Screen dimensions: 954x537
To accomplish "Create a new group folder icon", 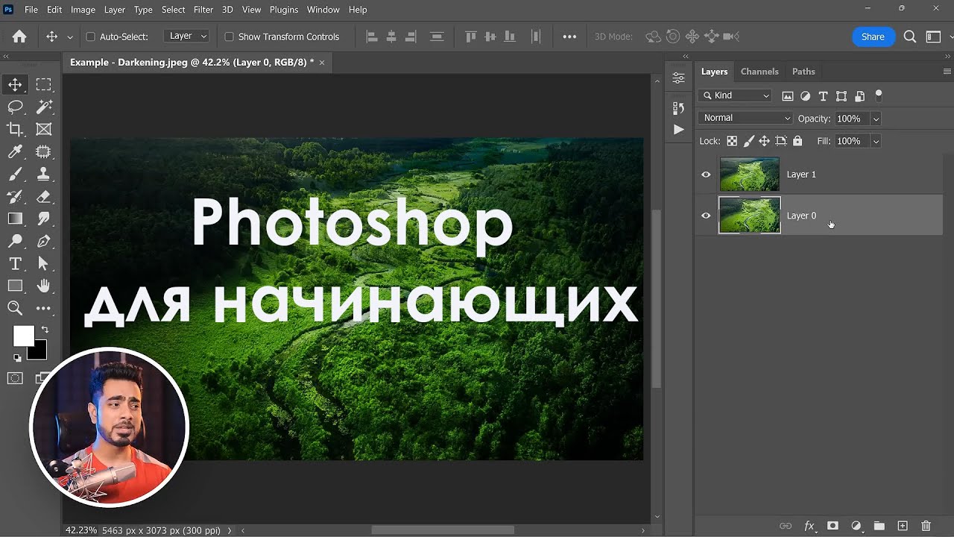I will coord(879,526).
